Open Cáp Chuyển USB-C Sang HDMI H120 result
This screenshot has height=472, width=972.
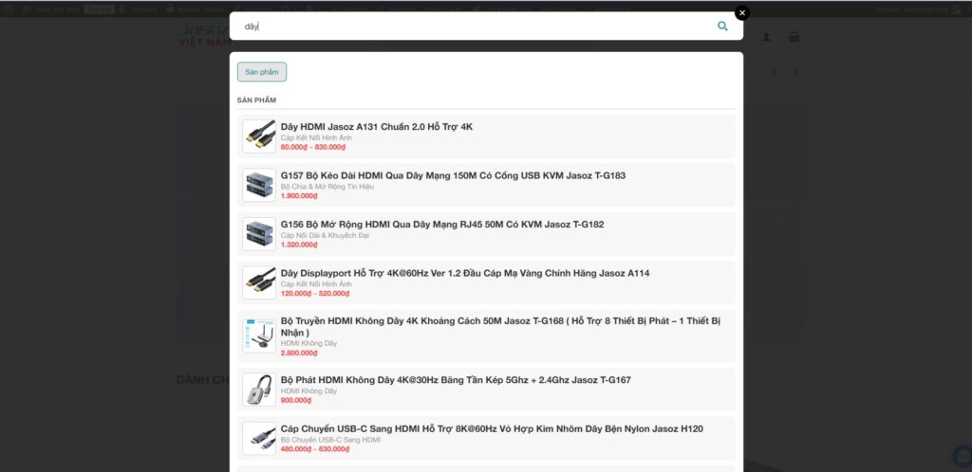pos(486,438)
